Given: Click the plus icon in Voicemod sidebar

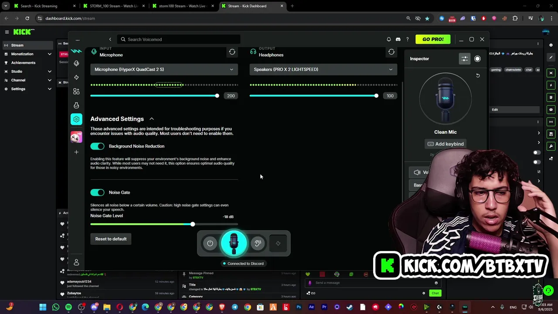Looking at the screenshot, I should tap(76, 152).
